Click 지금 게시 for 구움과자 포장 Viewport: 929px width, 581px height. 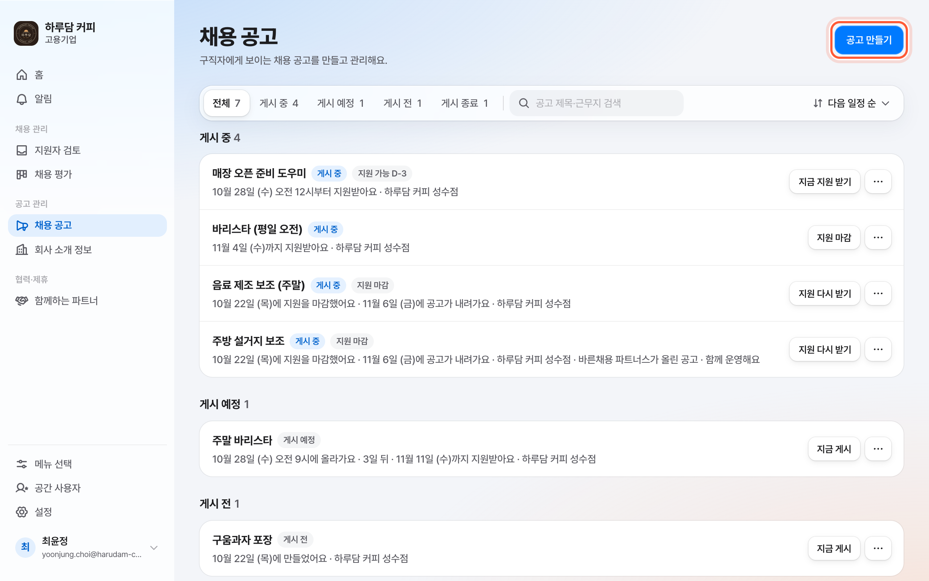click(x=834, y=548)
